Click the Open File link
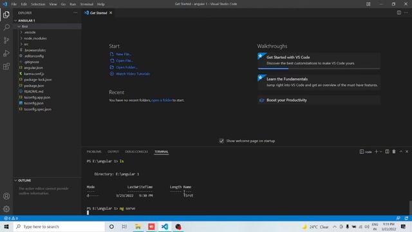Image resolution: width=412 pixels, height=232 pixels. [x=124, y=61]
